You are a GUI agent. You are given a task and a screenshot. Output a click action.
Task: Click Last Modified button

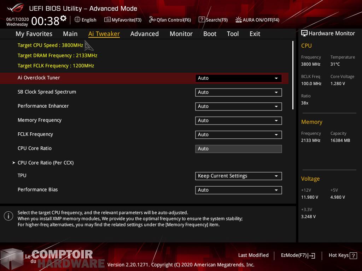click(253, 255)
